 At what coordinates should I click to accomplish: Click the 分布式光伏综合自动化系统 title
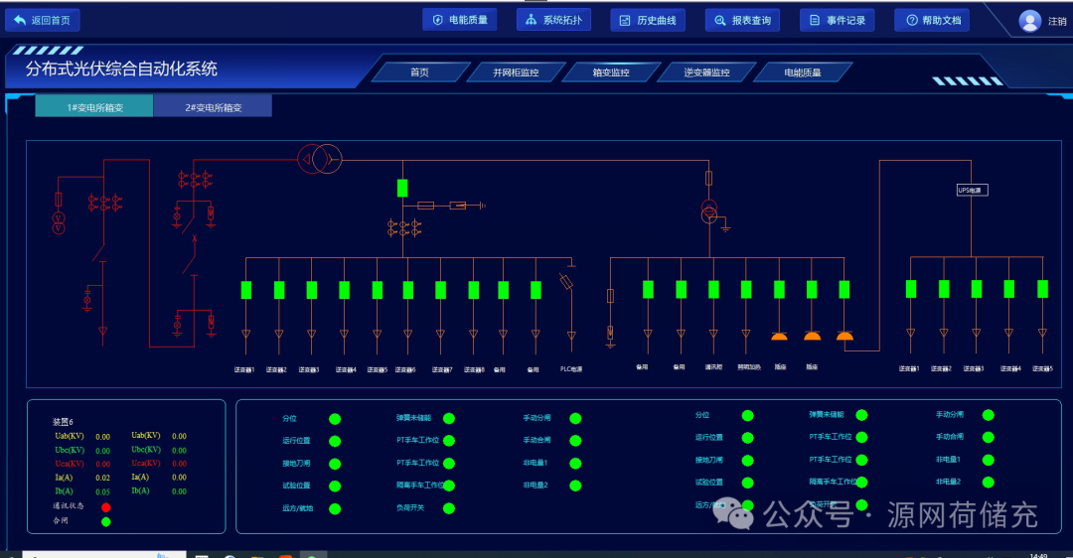tap(122, 70)
